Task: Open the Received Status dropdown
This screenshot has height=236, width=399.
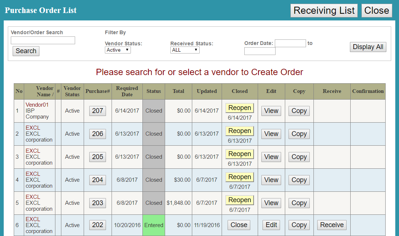Action: tap(185, 50)
